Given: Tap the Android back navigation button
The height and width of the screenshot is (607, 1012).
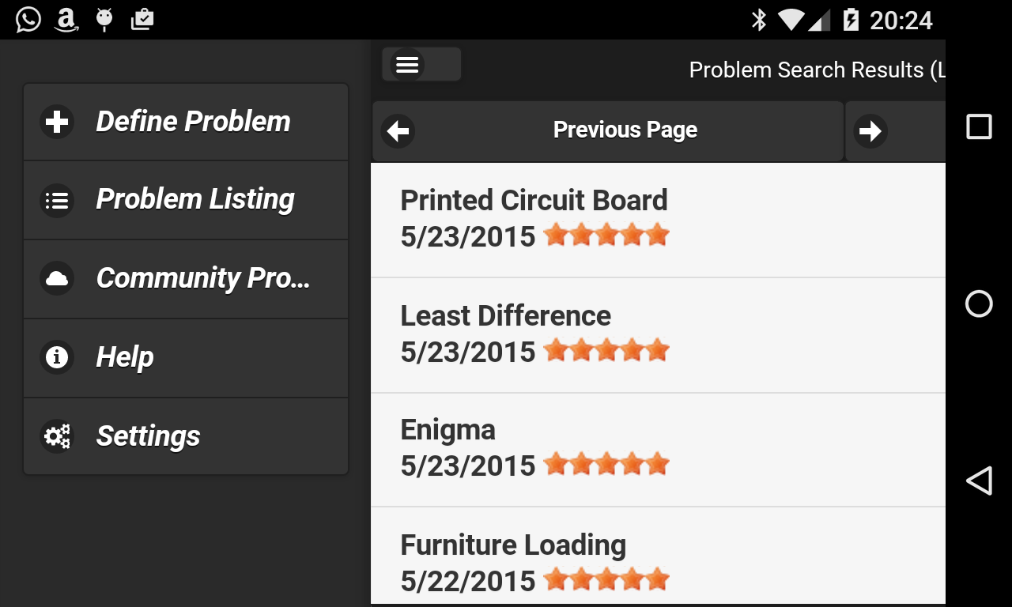Looking at the screenshot, I should pyautogui.click(x=979, y=481).
